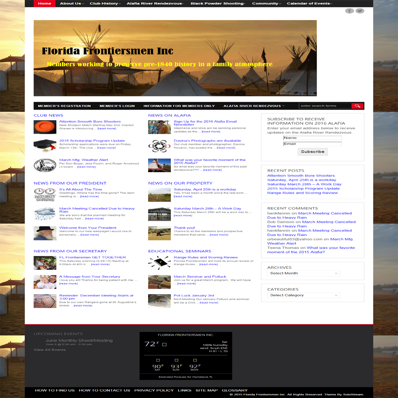
Task: Expand the Calendar of Events menu
Action: pyautogui.click(x=309, y=4)
